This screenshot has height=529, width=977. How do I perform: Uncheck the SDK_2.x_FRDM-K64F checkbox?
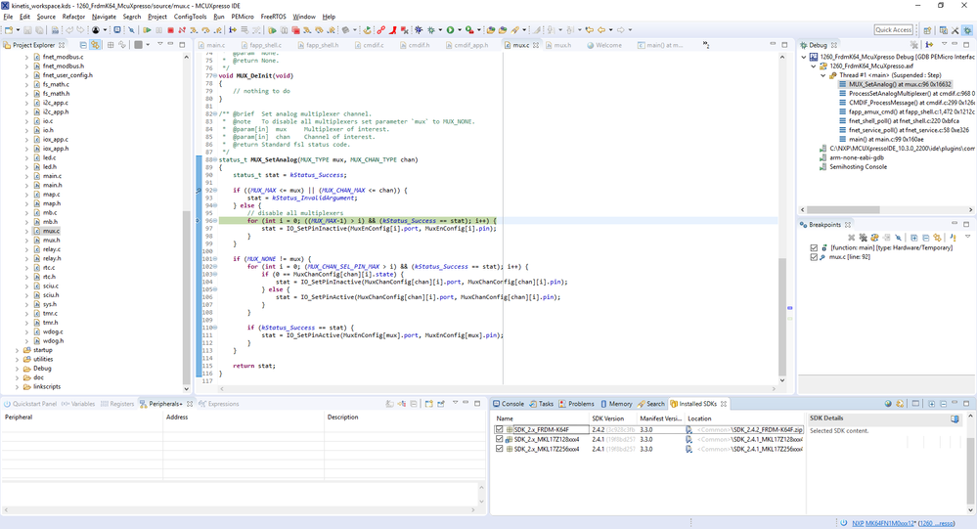pyautogui.click(x=500, y=429)
